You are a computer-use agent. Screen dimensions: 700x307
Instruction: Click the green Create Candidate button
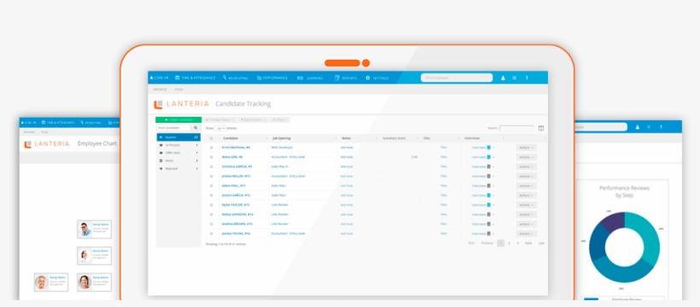point(178,119)
